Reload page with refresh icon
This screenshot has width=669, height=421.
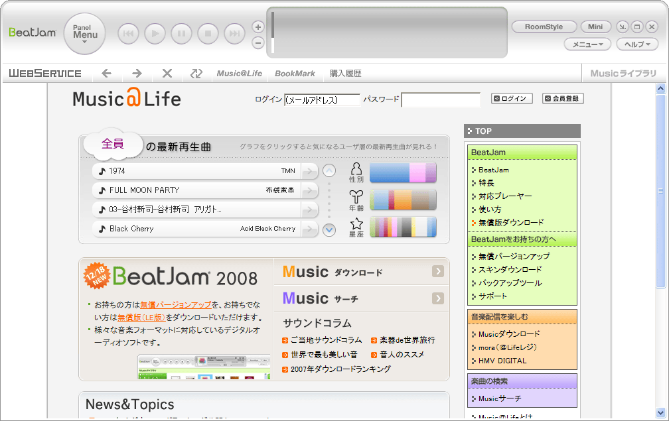196,74
